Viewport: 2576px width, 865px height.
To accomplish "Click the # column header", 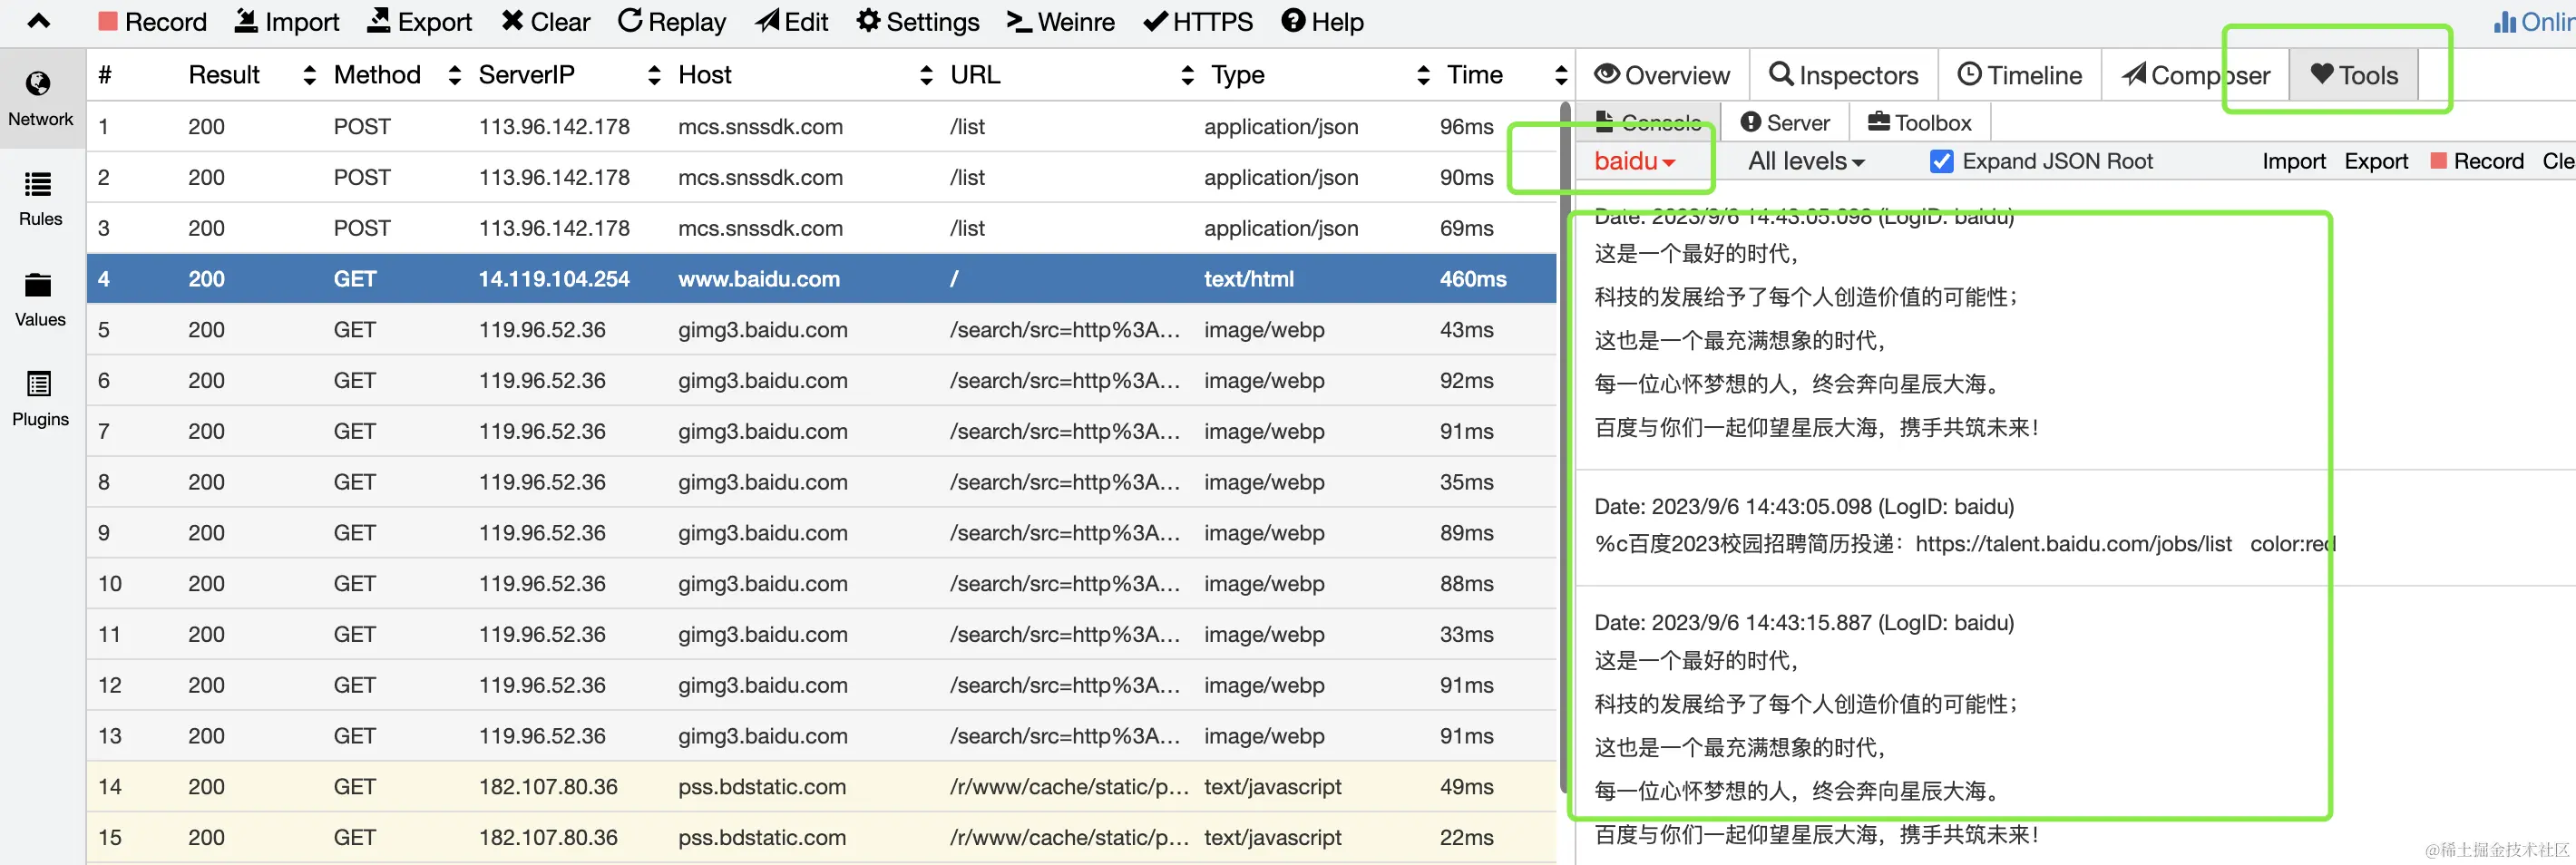I will 105,75.
